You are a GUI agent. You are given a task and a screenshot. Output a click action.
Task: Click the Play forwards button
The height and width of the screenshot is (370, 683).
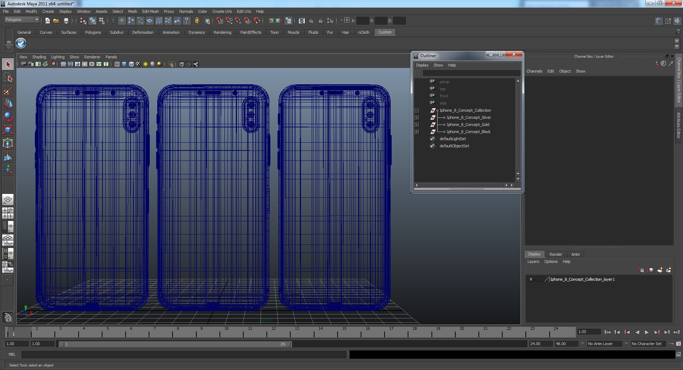coord(647,332)
